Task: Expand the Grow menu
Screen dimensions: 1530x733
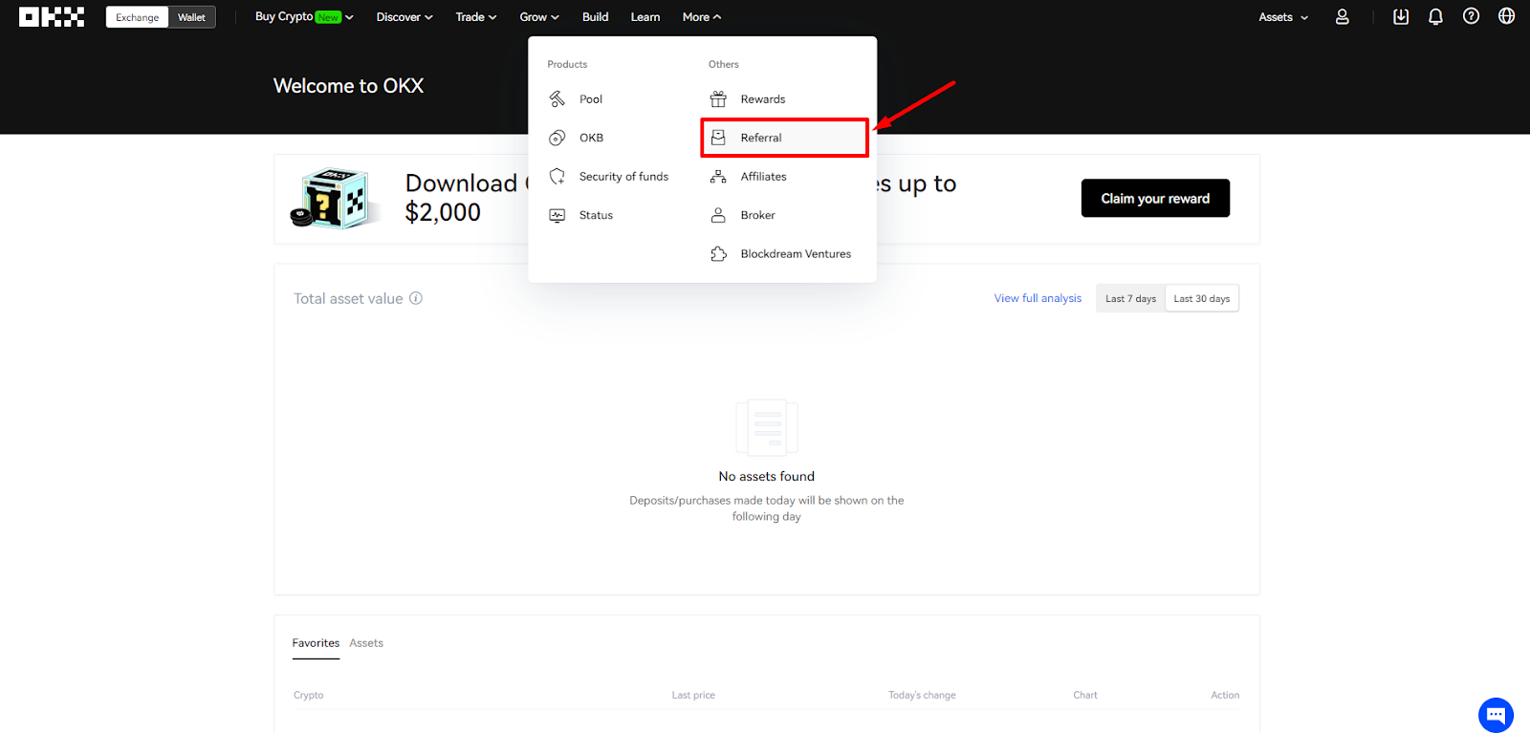Action: point(539,17)
